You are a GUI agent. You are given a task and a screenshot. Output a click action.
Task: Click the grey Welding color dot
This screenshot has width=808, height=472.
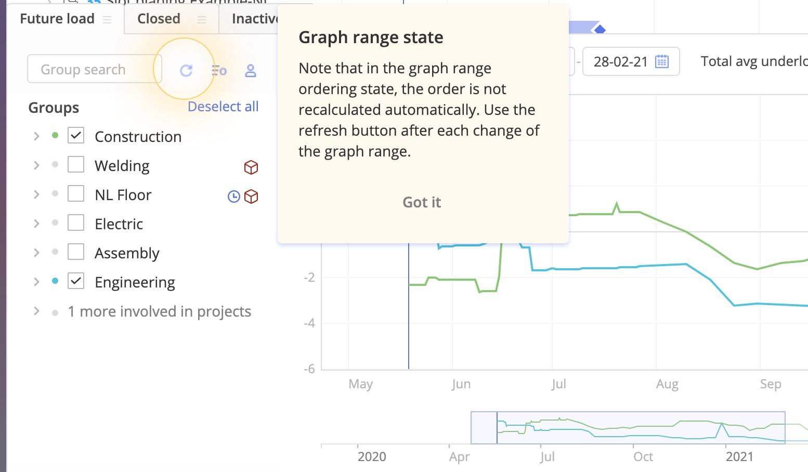(x=55, y=165)
